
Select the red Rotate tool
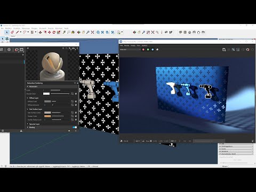(54, 33)
